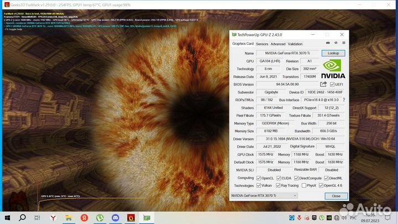
Task: Switch to the Sensors tab
Action: tap(262, 44)
